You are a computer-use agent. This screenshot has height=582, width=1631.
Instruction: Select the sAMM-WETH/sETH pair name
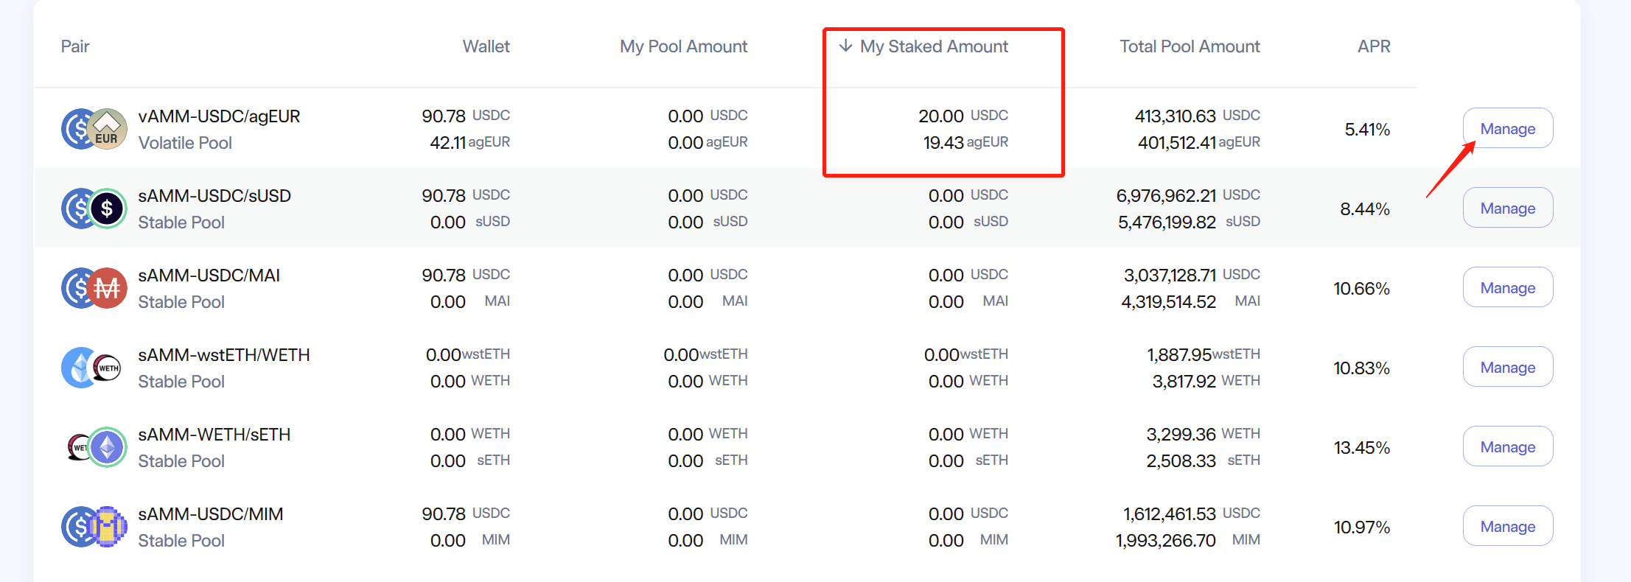pos(214,435)
